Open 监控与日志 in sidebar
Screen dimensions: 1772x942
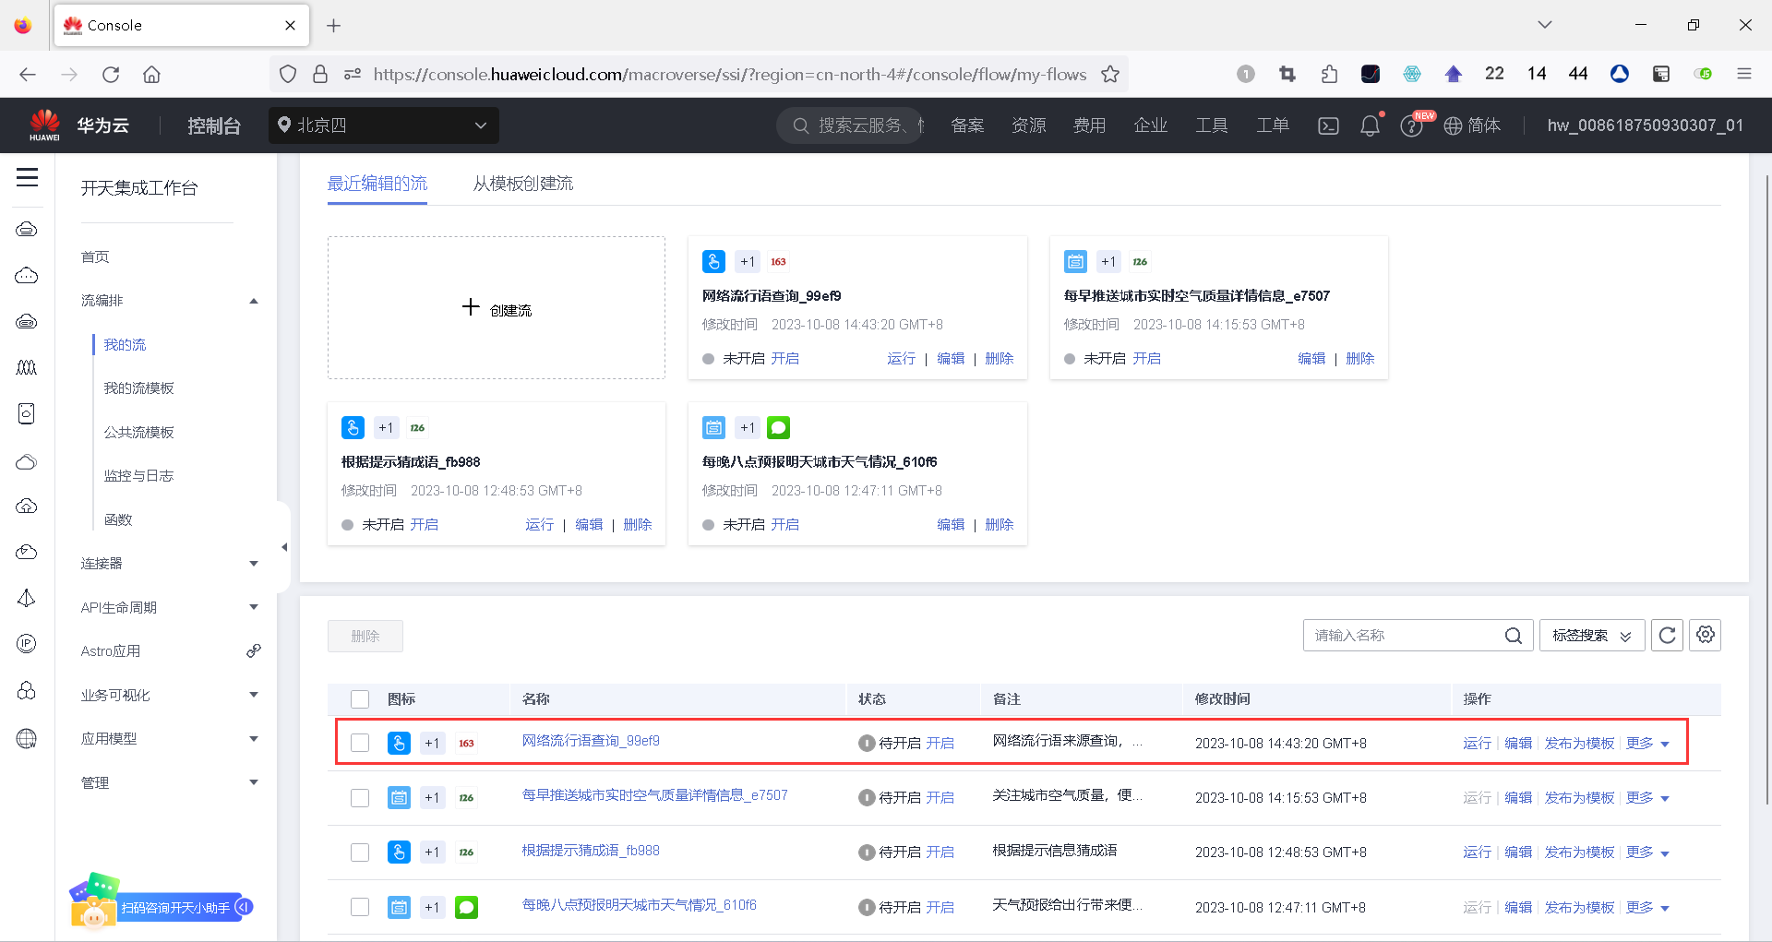(x=138, y=476)
